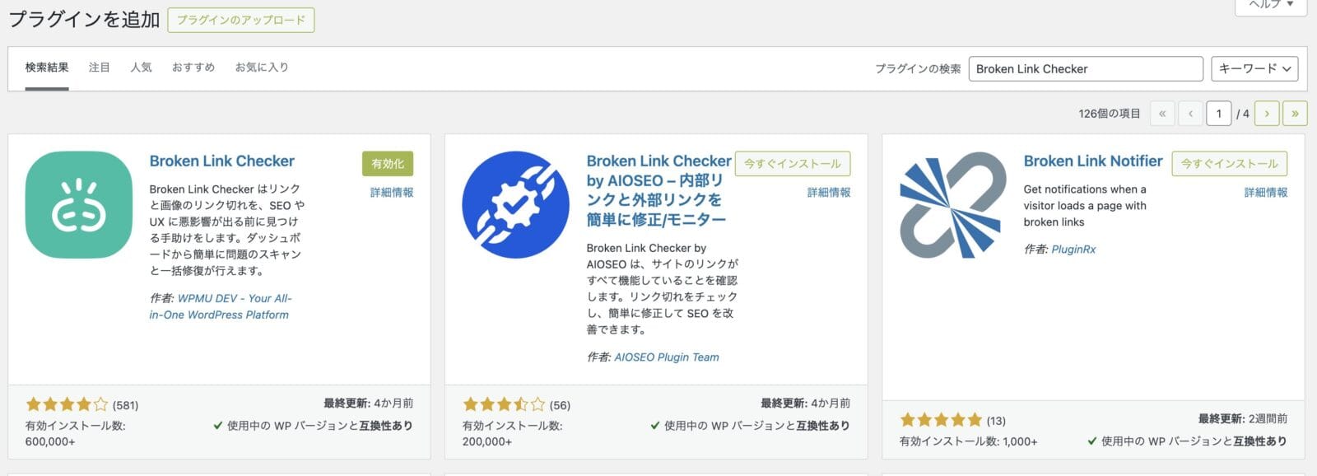Click the Broken Link Notifier chain icon
Viewport: 1317px width, 476px height.
point(953,204)
